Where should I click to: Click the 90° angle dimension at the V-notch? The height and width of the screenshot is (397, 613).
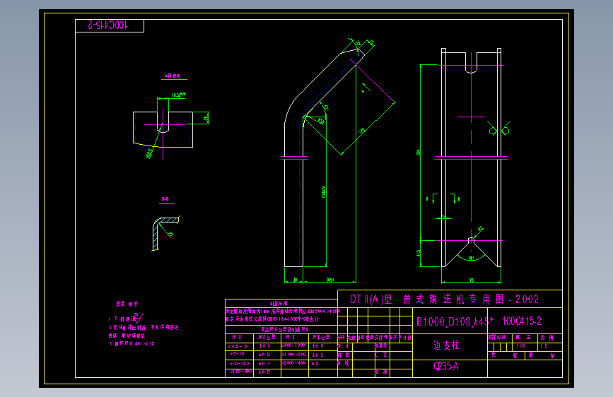point(471,259)
